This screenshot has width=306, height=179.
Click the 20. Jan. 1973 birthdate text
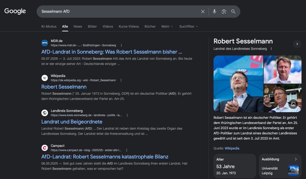226,173
